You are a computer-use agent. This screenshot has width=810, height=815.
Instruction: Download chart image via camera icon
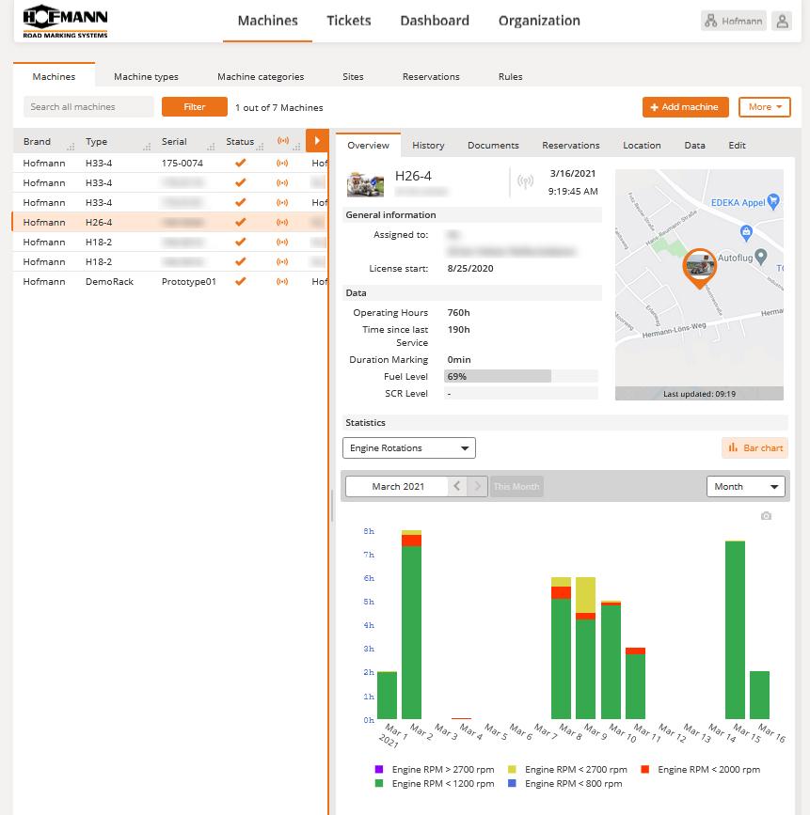click(x=766, y=516)
